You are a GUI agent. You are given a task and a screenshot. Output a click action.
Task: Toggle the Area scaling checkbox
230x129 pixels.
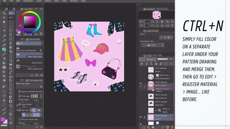[20, 104]
